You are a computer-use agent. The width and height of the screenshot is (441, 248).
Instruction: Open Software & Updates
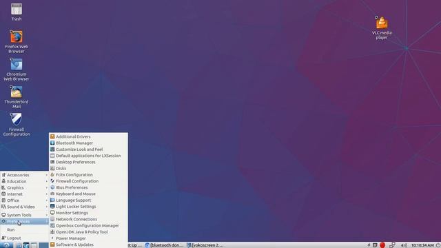[88, 245]
